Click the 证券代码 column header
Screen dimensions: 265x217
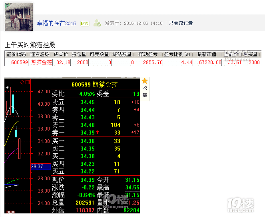click(16, 54)
